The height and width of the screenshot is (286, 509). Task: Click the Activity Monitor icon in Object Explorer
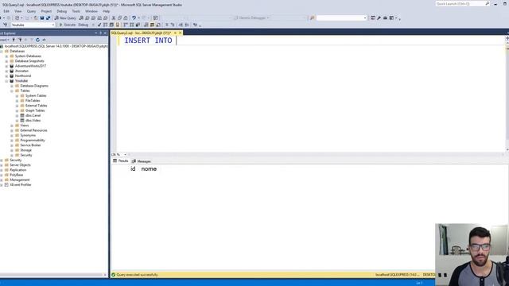pyautogui.click(x=44, y=40)
